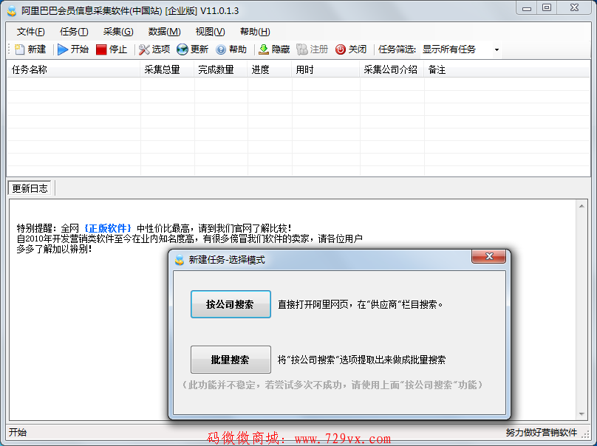Open 帮助 help question icon

[x=221, y=49]
